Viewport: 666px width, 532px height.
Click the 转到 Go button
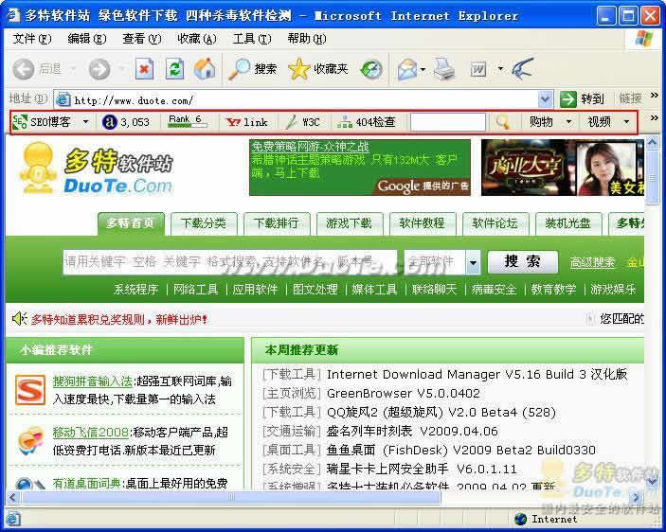coord(582,99)
